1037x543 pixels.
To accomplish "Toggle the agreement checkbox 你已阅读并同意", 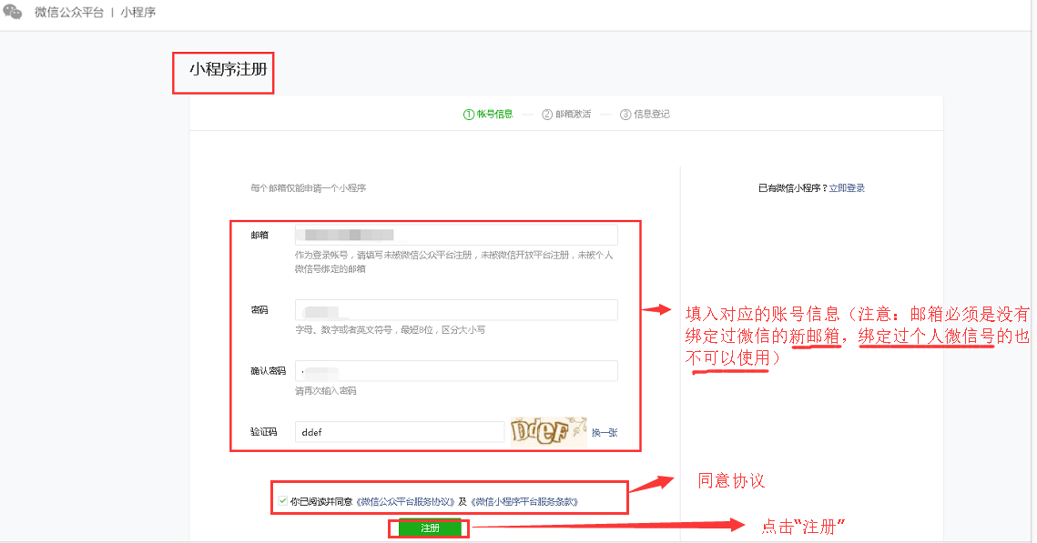I will click(x=283, y=501).
